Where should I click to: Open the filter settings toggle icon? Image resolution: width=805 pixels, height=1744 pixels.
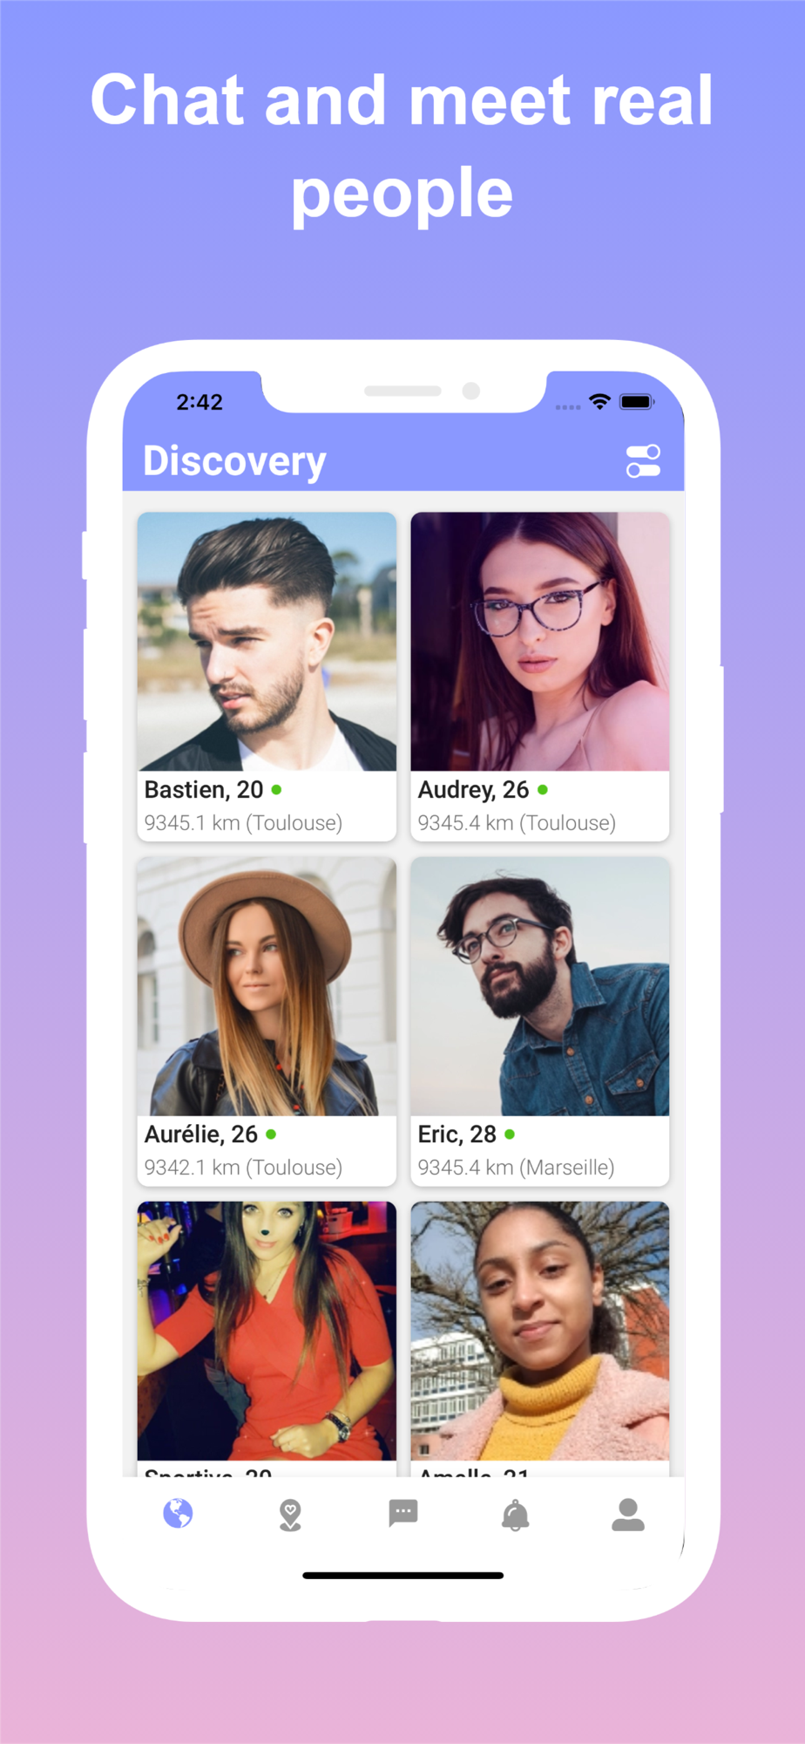click(x=643, y=461)
